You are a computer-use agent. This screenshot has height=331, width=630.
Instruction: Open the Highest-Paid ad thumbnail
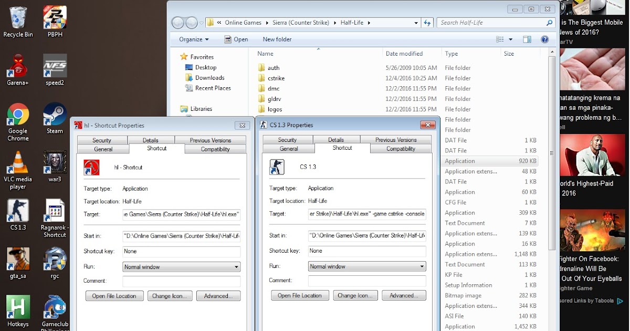[591, 156]
